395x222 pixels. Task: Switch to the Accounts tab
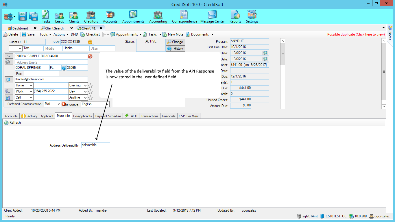point(11,116)
